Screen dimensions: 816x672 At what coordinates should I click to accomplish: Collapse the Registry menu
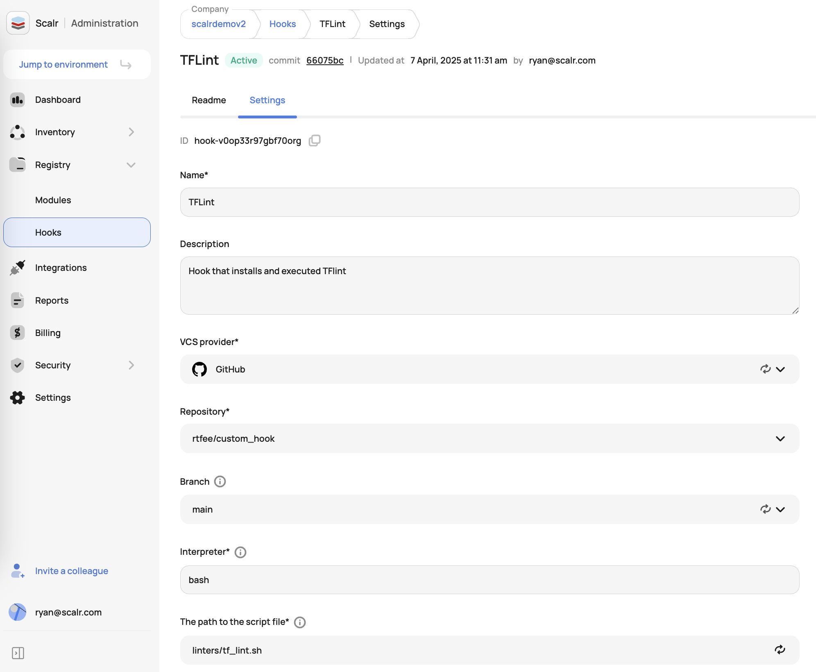[x=131, y=165]
